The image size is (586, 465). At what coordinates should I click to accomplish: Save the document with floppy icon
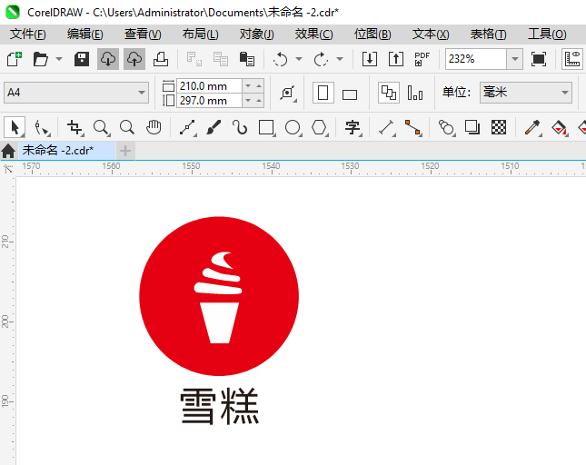(82, 59)
